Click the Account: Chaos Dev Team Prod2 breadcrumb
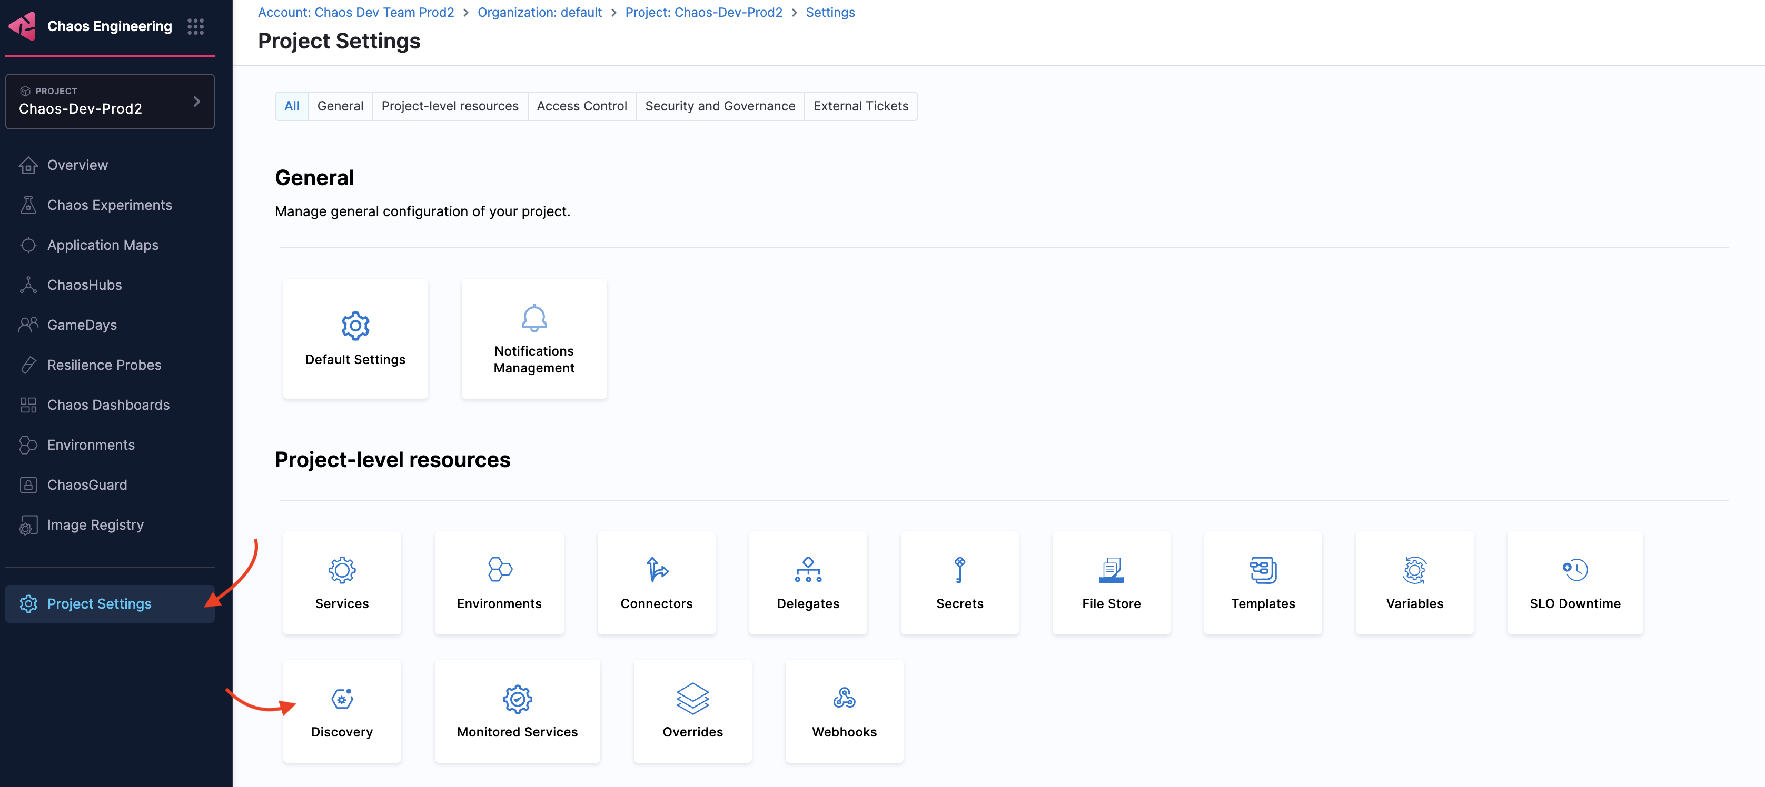1765x787 pixels. click(355, 12)
